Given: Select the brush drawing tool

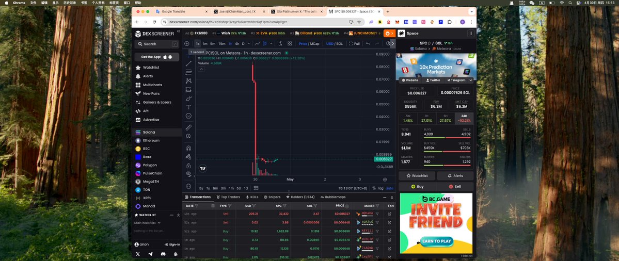Looking at the screenshot, I should 189,98.
